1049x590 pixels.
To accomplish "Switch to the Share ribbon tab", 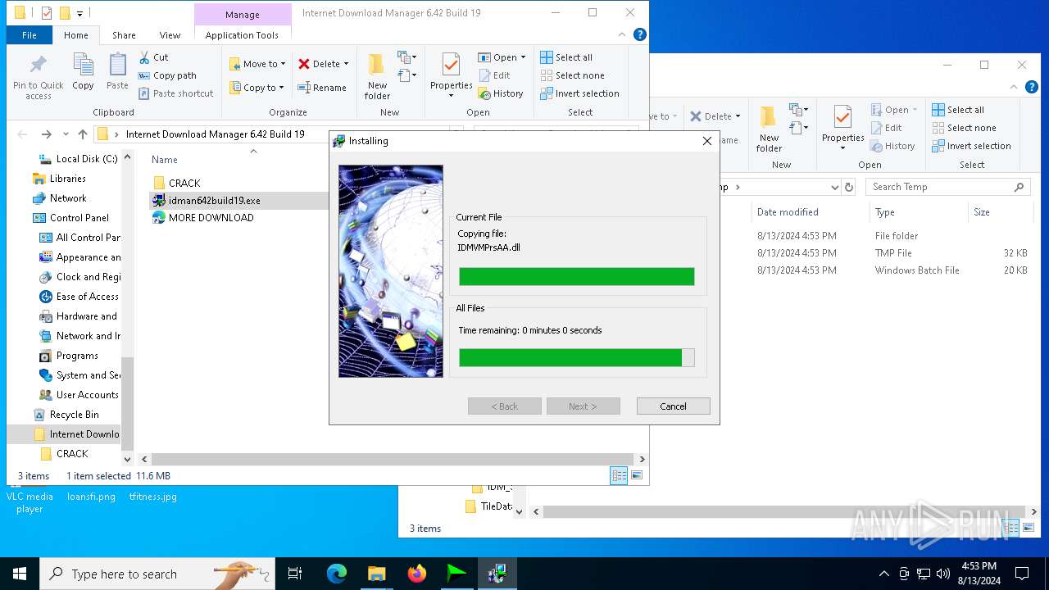I will 124,35.
